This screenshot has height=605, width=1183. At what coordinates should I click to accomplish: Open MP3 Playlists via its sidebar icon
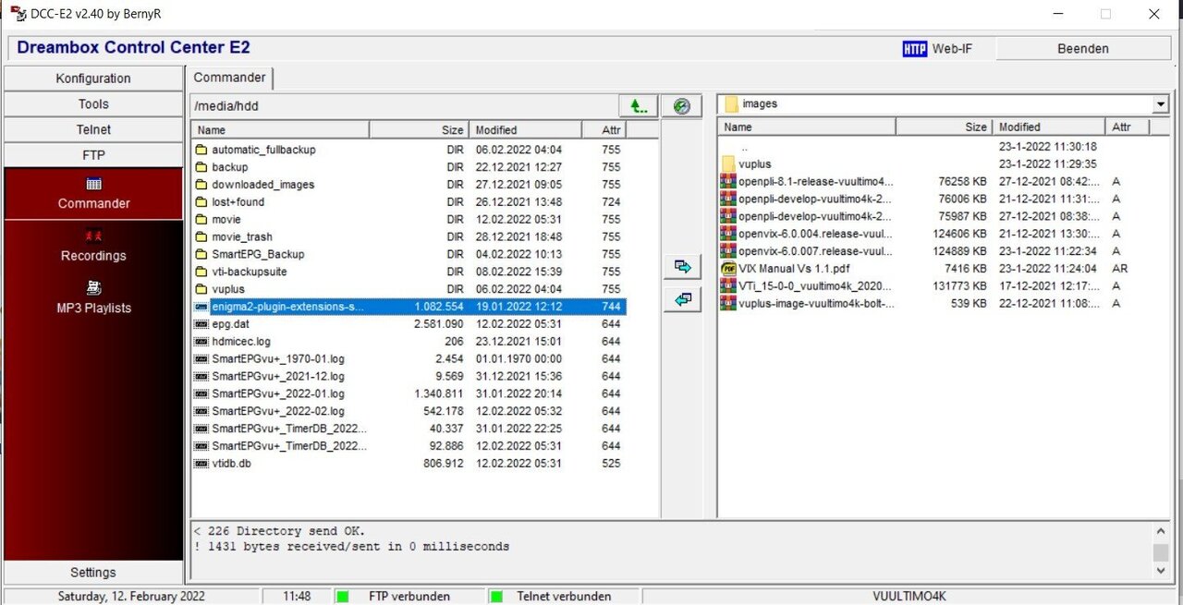[92, 289]
